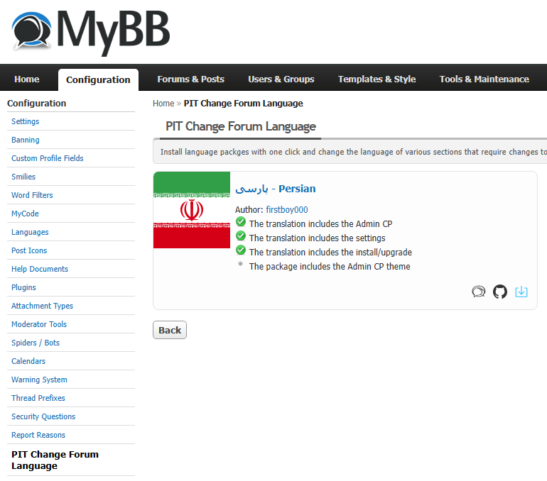Go to Templates & Style tab
Screen dimensions: 547x481
pyautogui.click(x=377, y=79)
